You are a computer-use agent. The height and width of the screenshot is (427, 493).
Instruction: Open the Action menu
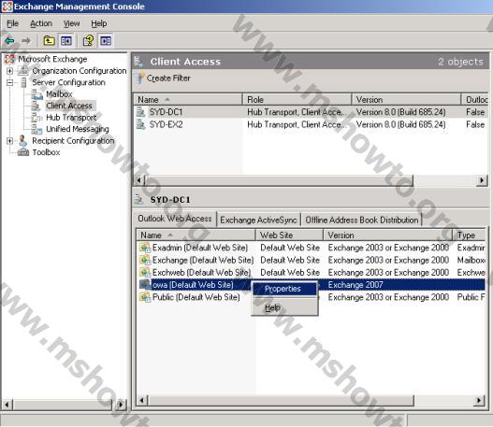[41, 23]
